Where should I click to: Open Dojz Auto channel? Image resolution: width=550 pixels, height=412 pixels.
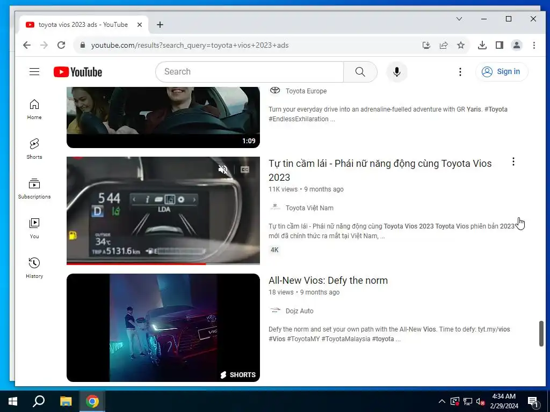pos(300,311)
